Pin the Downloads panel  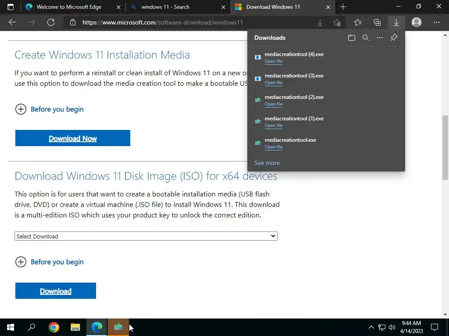(x=394, y=38)
